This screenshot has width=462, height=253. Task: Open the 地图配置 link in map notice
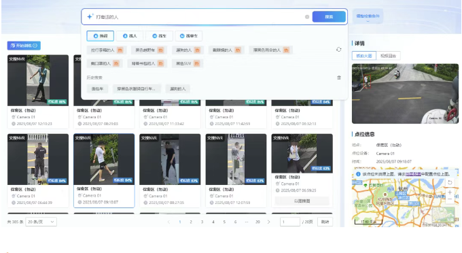click(413, 174)
